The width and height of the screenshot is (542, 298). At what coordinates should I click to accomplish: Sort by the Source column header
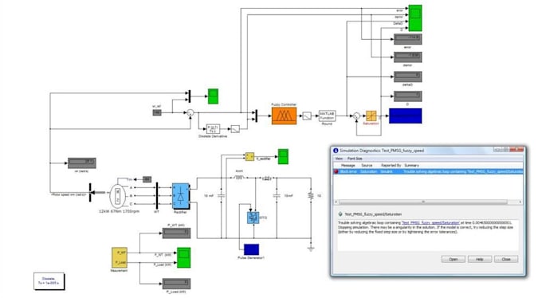click(x=367, y=165)
